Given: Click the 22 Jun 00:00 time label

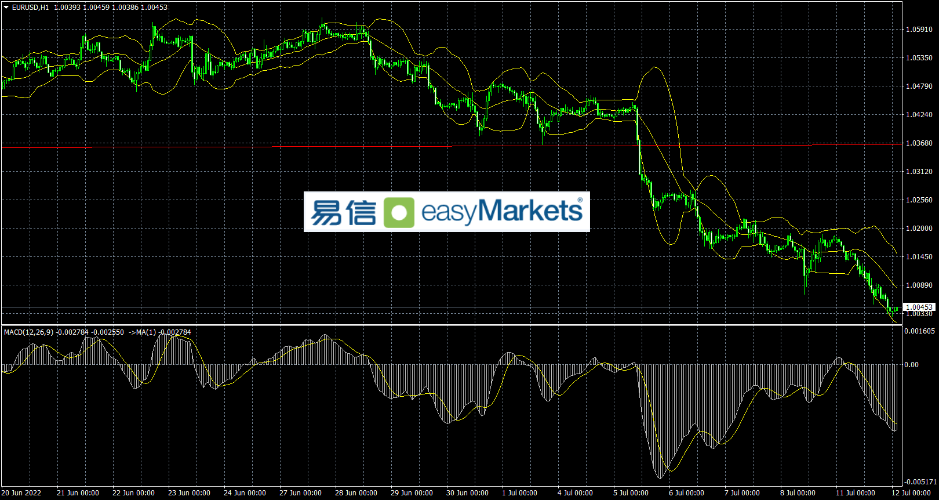Looking at the screenshot, I should [x=133, y=493].
